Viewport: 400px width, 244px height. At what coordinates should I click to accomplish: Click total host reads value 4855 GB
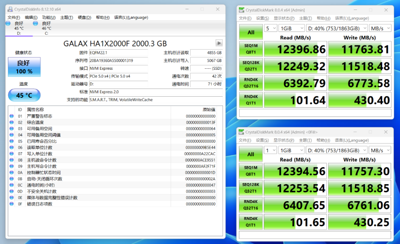coord(206,53)
